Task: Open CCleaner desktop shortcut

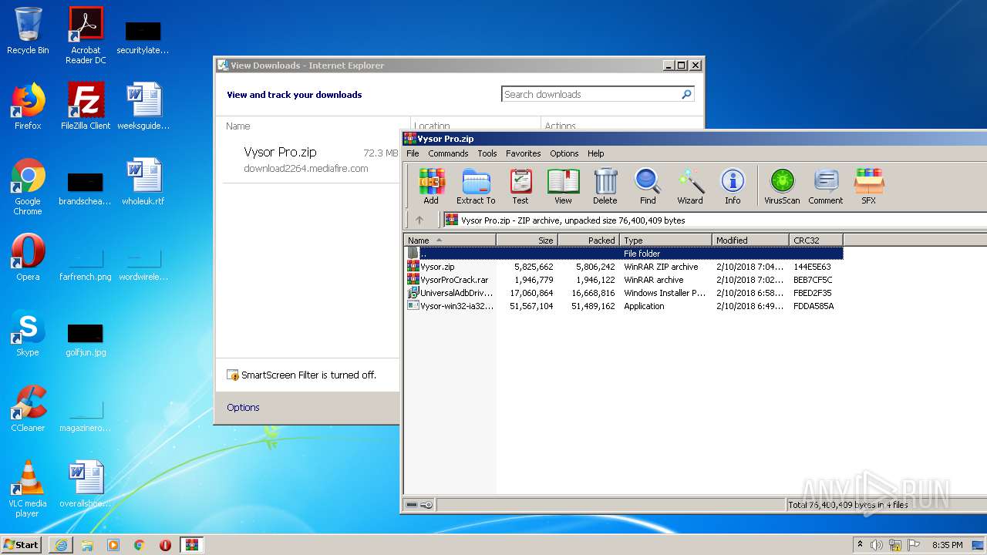Action: point(28,409)
